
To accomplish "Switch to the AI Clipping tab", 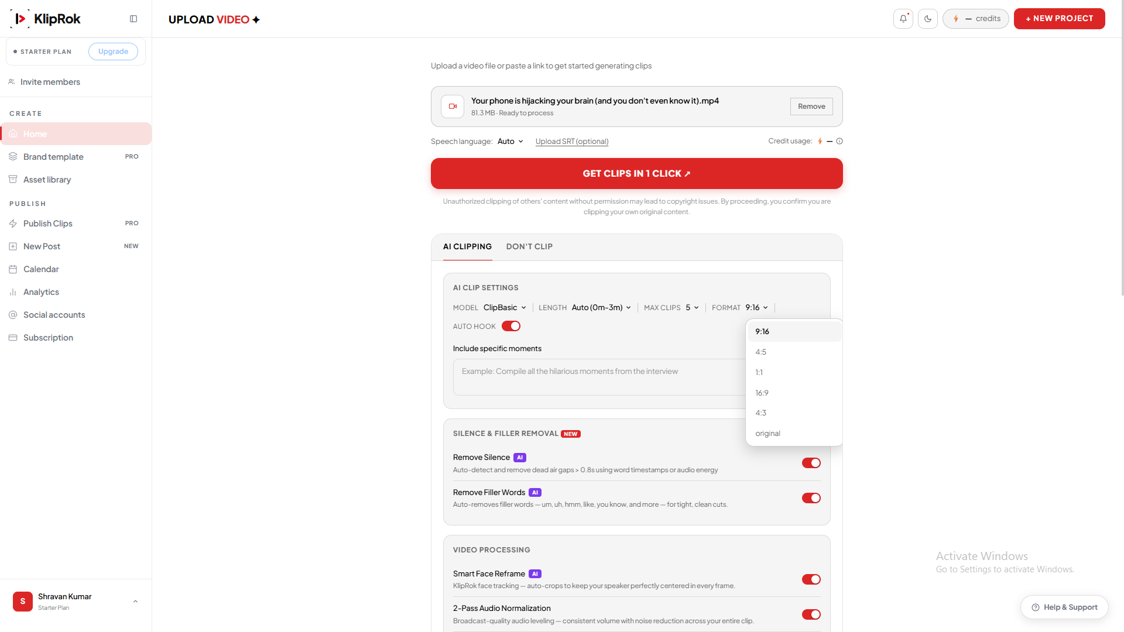I will (467, 247).
